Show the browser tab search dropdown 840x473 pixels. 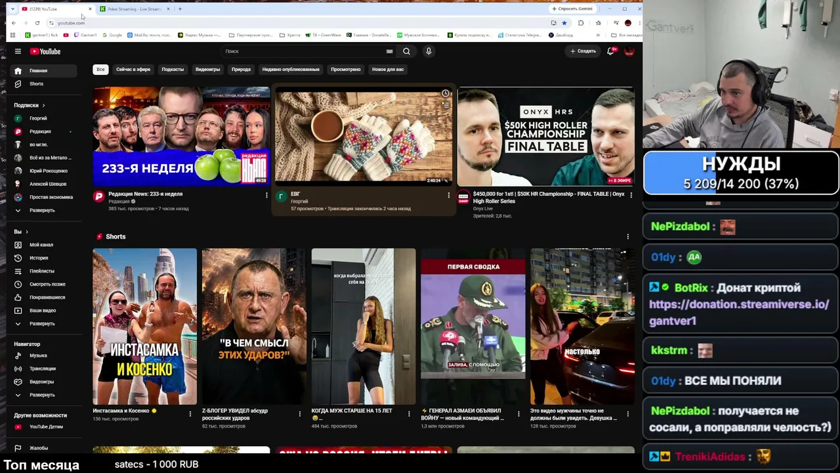[12, 9]
